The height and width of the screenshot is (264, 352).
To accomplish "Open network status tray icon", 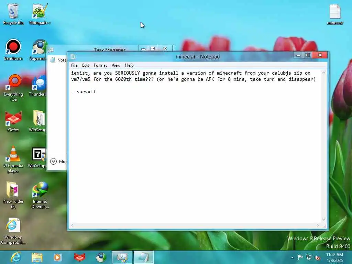I will click(309, 257).
